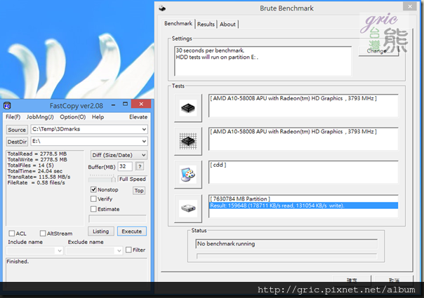Image resolution: width=424 pixels, height=298 pixels.
Task: Tick the ACL checkbox
Action: tap(12, 233)
